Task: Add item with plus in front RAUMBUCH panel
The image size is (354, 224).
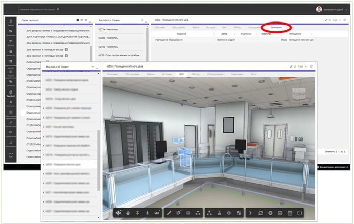Action: tap(93, 66)
